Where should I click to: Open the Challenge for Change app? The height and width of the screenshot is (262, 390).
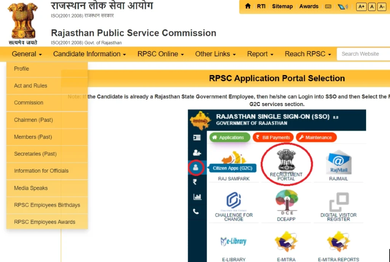pos(234,206)
